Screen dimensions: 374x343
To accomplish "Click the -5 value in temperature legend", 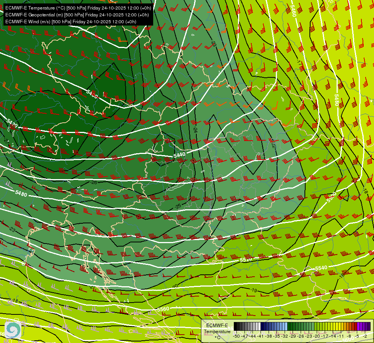I will pyautogui.click(x=358, y=336).
